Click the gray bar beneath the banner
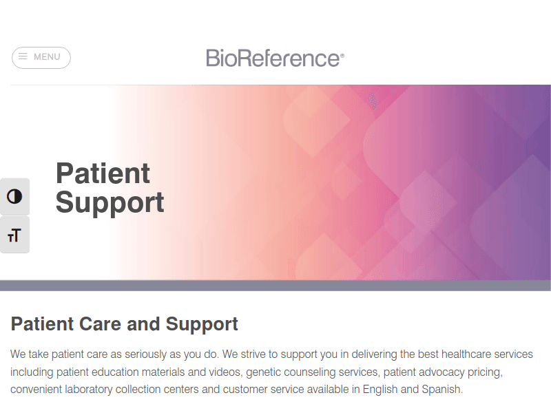This screenshot has height=413, width=551. 275,286
